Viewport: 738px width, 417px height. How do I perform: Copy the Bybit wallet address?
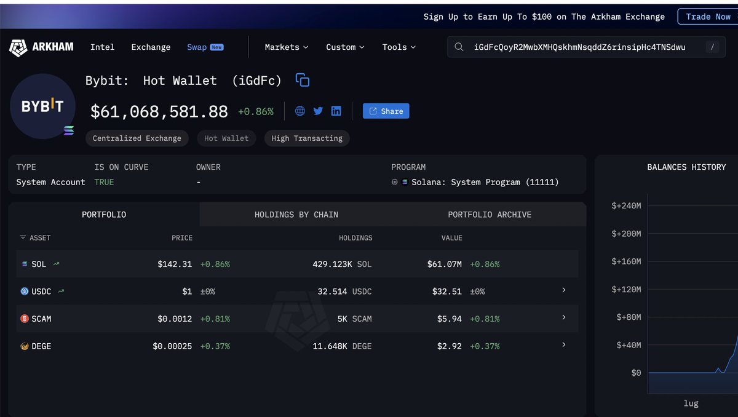[x=302, y=80]
